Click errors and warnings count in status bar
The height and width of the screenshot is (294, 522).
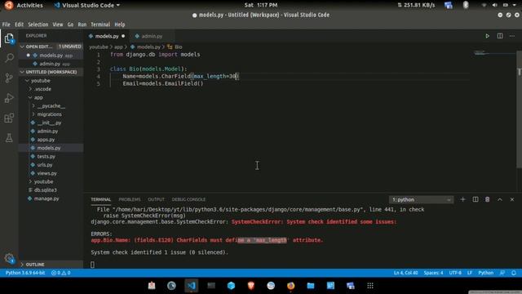[61, 273]
